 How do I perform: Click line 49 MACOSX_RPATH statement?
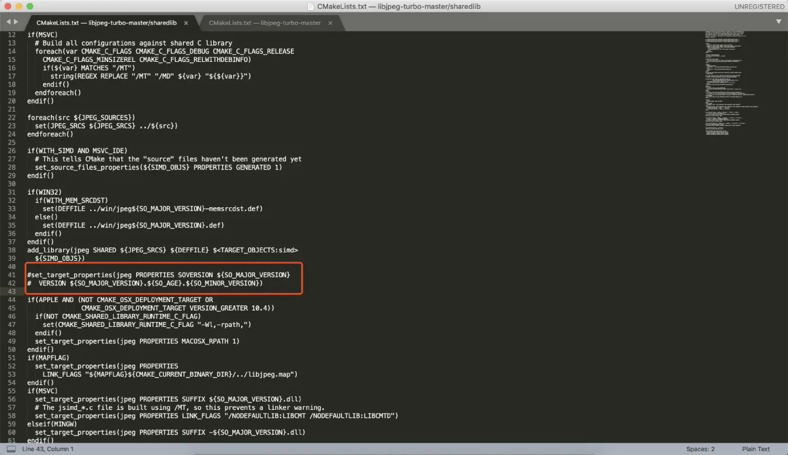(137, 342)
